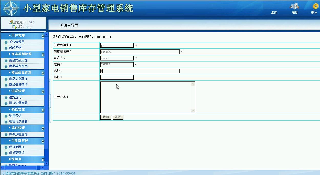This screenshot has width=320, height=175.
Task: Click bullet icon beside 商品信息添加
Action: click(6, 79)
